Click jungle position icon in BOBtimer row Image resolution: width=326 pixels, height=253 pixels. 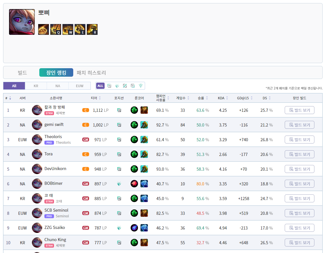click(119, 184)
